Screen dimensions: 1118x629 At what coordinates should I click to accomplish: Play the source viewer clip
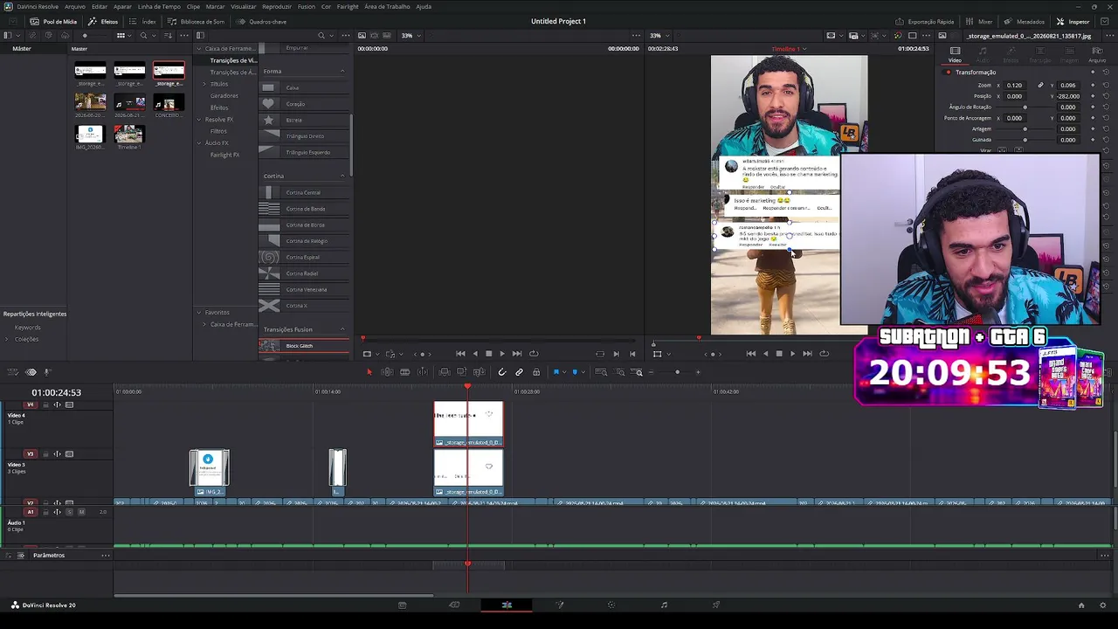(x=501, y=354)
